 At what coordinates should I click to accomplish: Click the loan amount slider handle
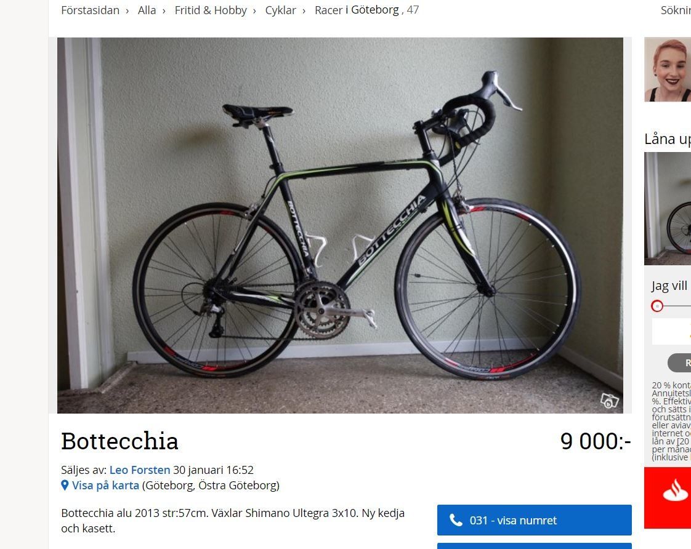pos(657,306)
